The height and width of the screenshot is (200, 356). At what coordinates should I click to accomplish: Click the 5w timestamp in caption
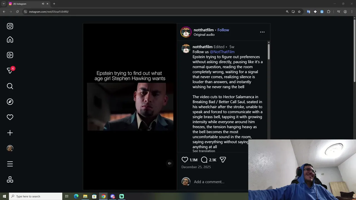coord(232,47)
